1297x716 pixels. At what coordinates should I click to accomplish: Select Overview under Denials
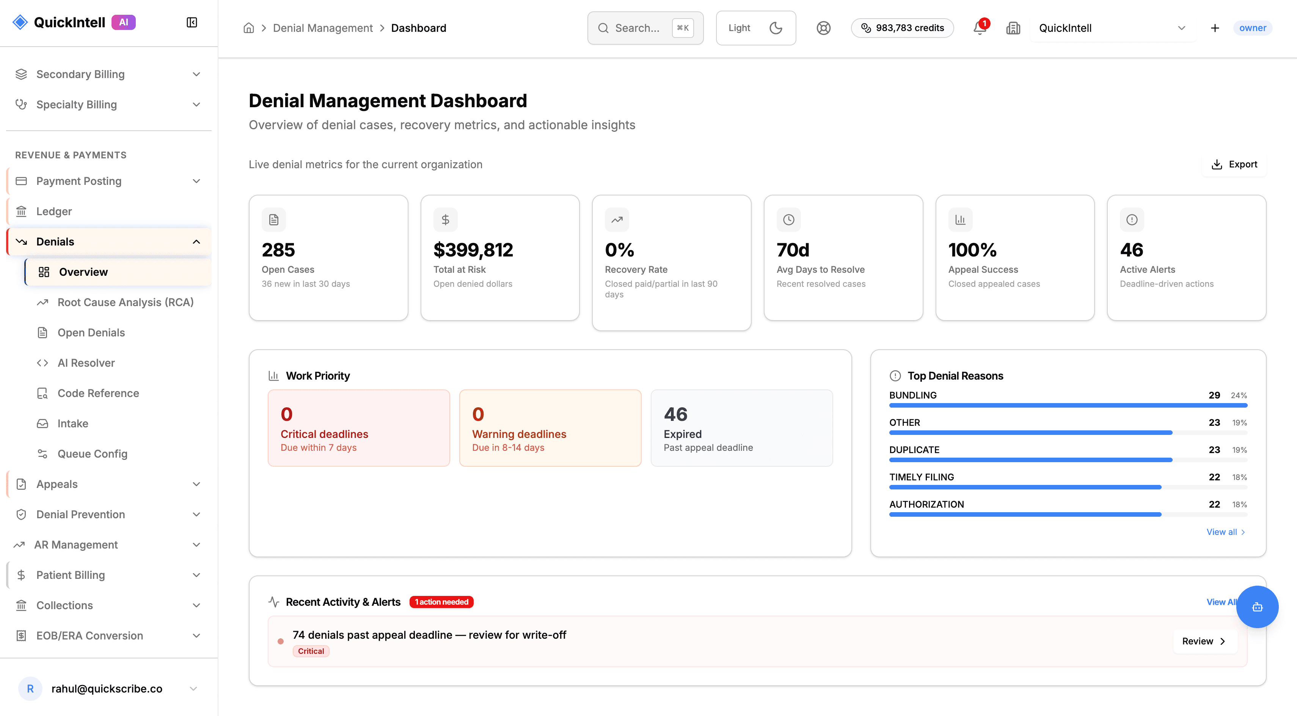coord(118,272)
